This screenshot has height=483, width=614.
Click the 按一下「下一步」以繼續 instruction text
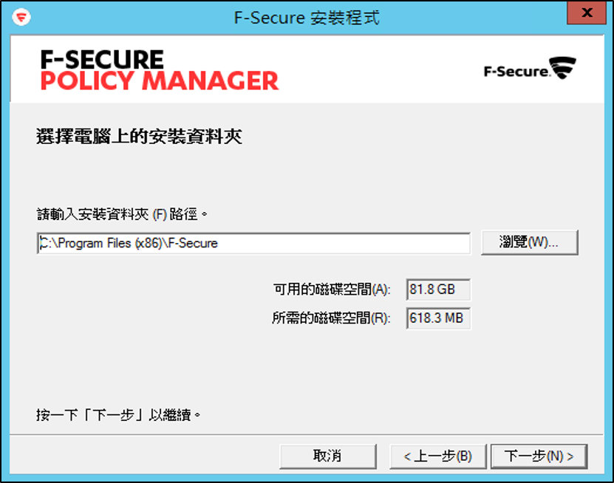click(x=118, y=414)
